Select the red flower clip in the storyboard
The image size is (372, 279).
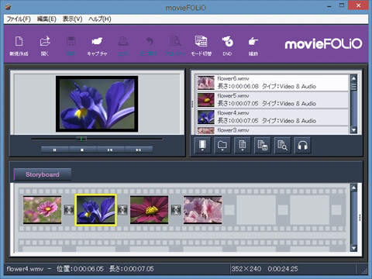click(150, 210)
